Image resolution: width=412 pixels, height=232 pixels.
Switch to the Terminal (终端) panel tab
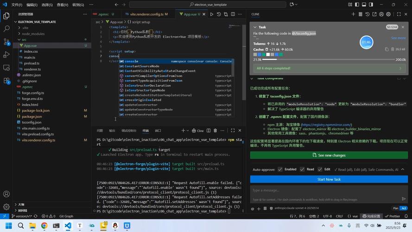coord(146,131)
